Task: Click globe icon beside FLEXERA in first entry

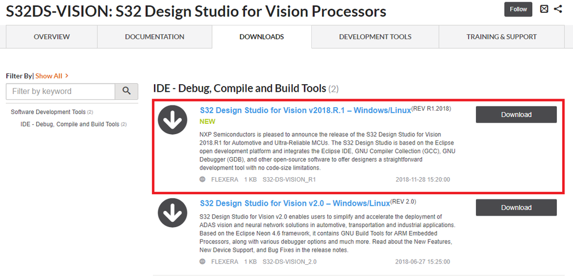Action: tap(202, 179)
